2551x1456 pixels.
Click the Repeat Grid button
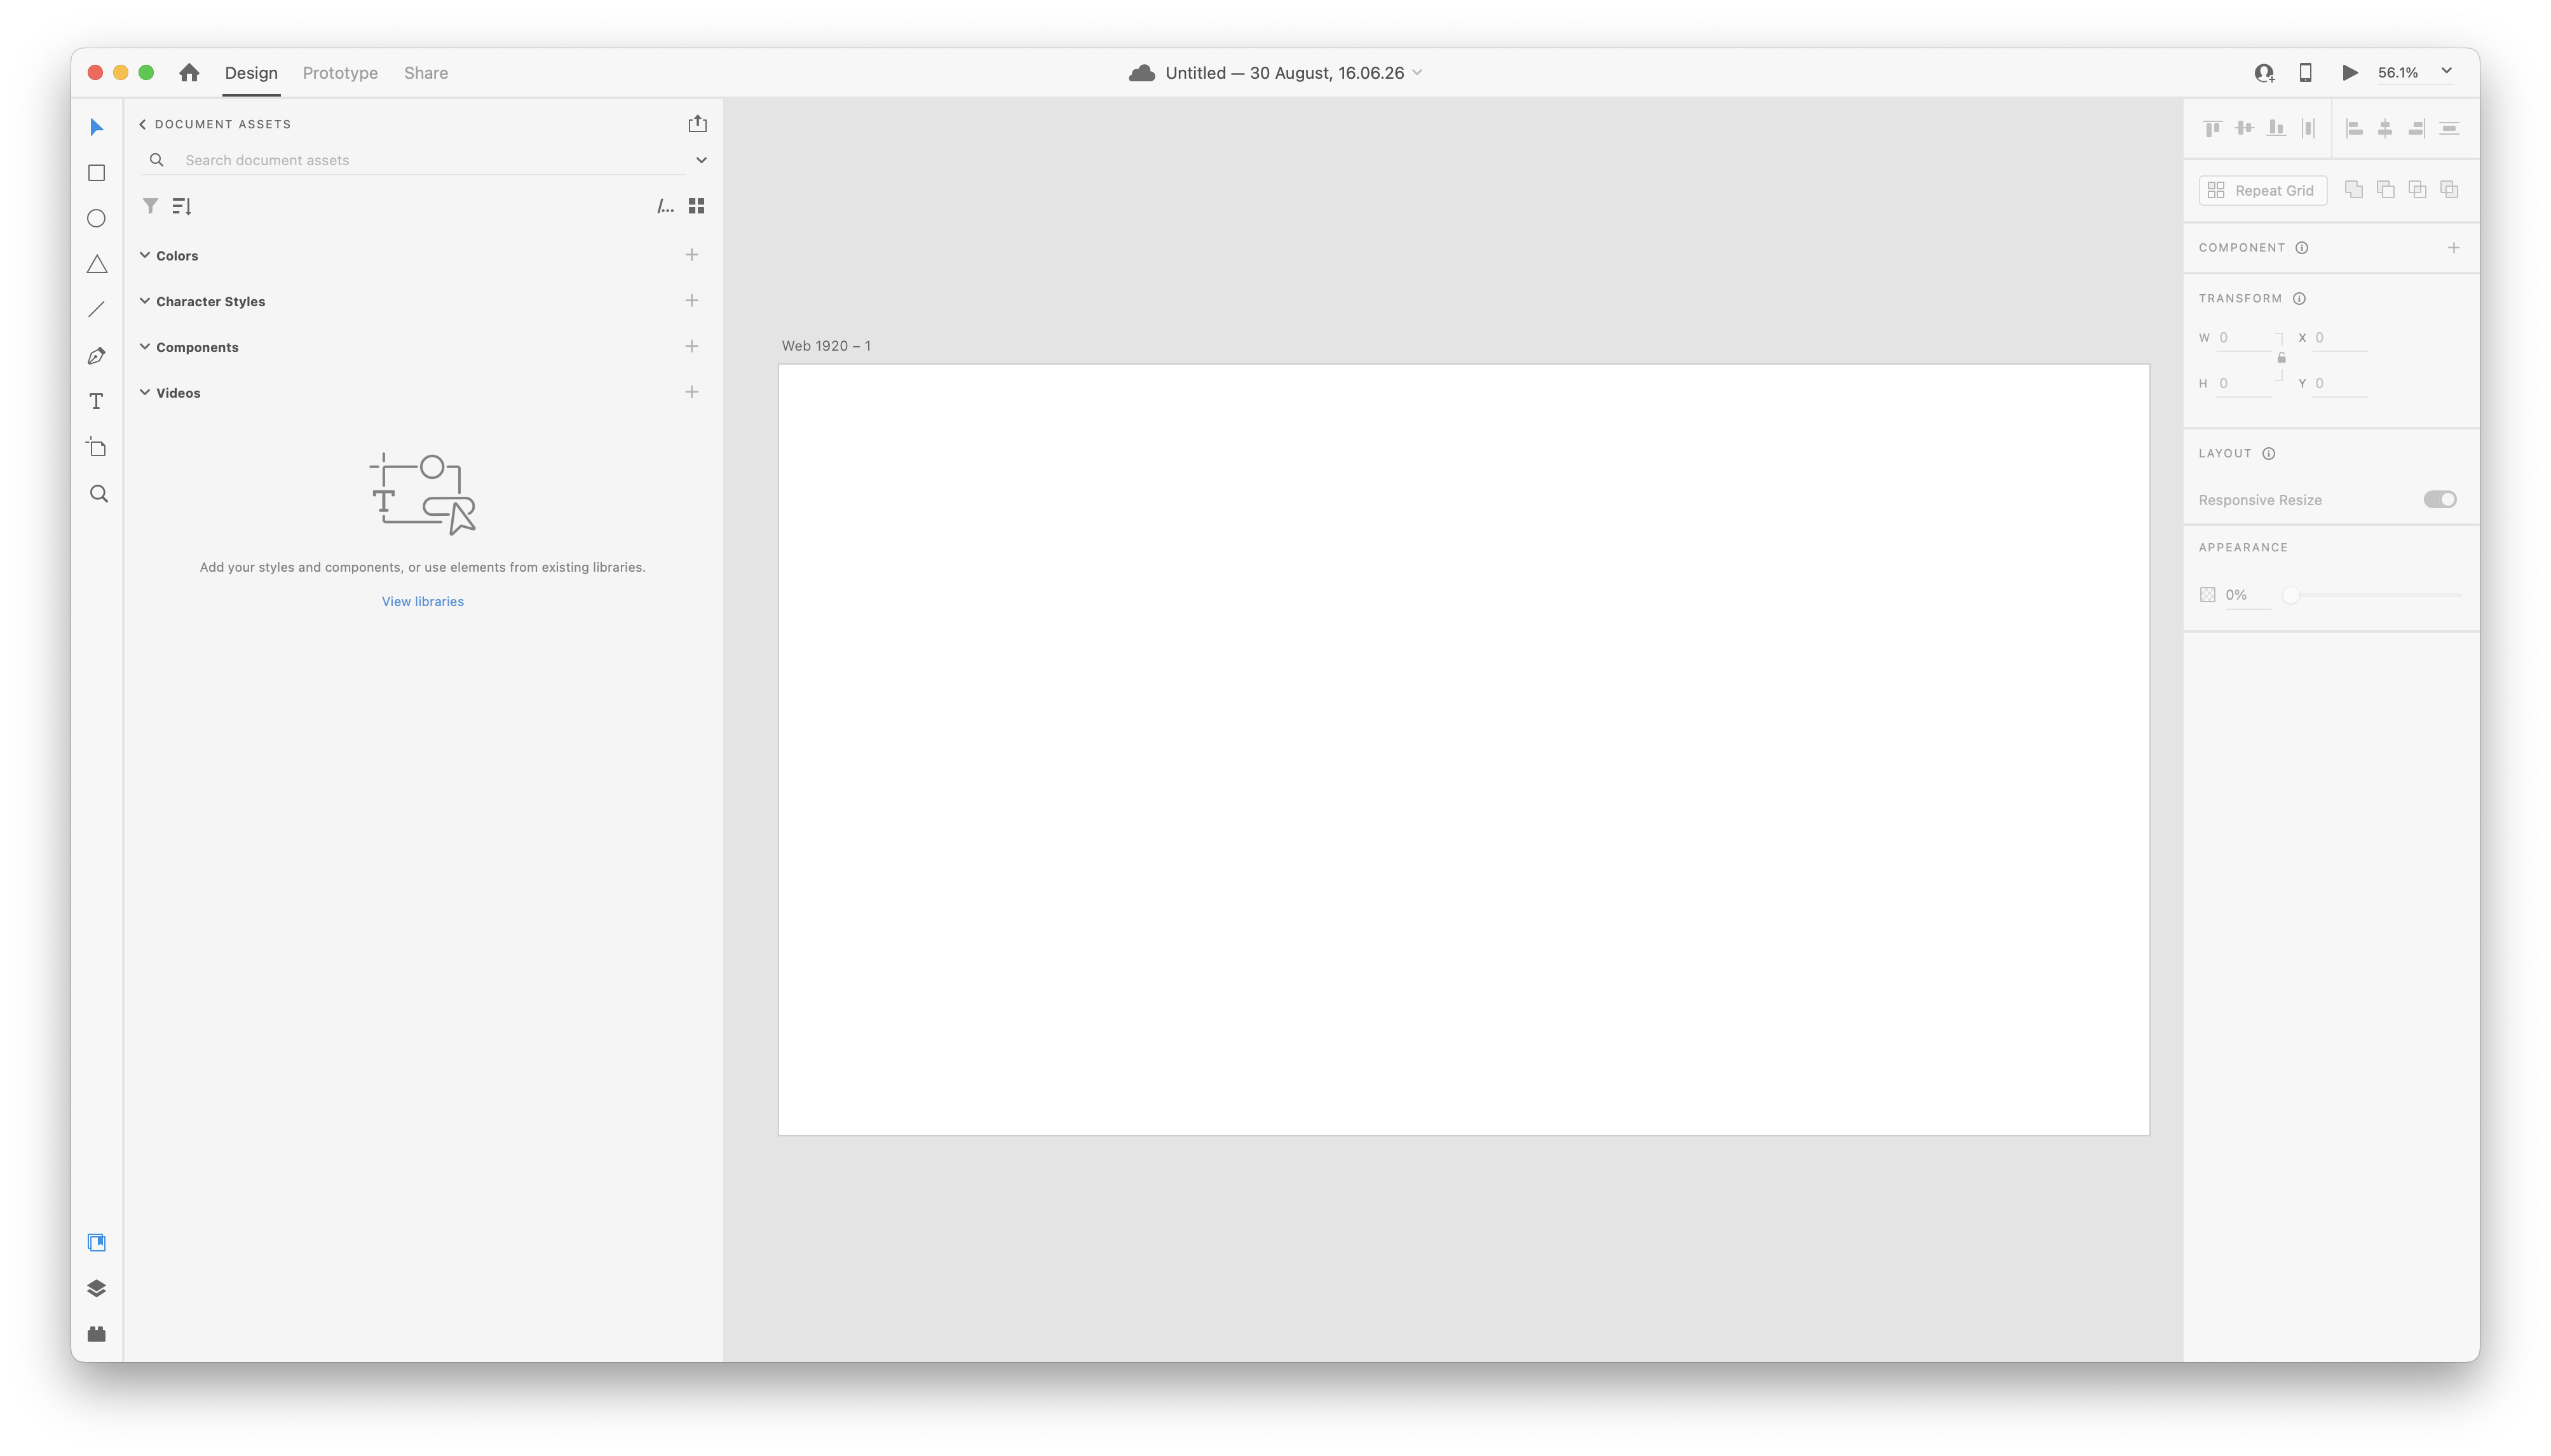click(x=2263, y=190)
